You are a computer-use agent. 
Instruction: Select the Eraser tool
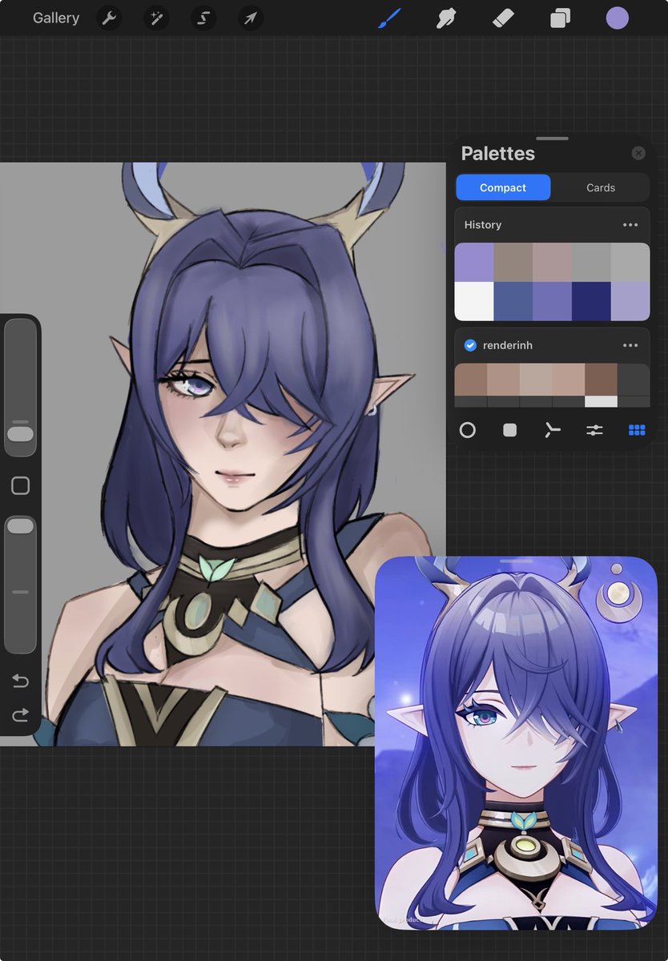[503, 18]
